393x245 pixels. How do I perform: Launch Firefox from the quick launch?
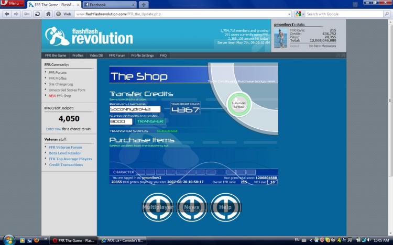(36, 240)
